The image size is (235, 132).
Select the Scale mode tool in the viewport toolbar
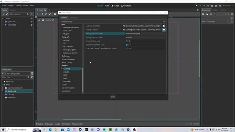50,14
